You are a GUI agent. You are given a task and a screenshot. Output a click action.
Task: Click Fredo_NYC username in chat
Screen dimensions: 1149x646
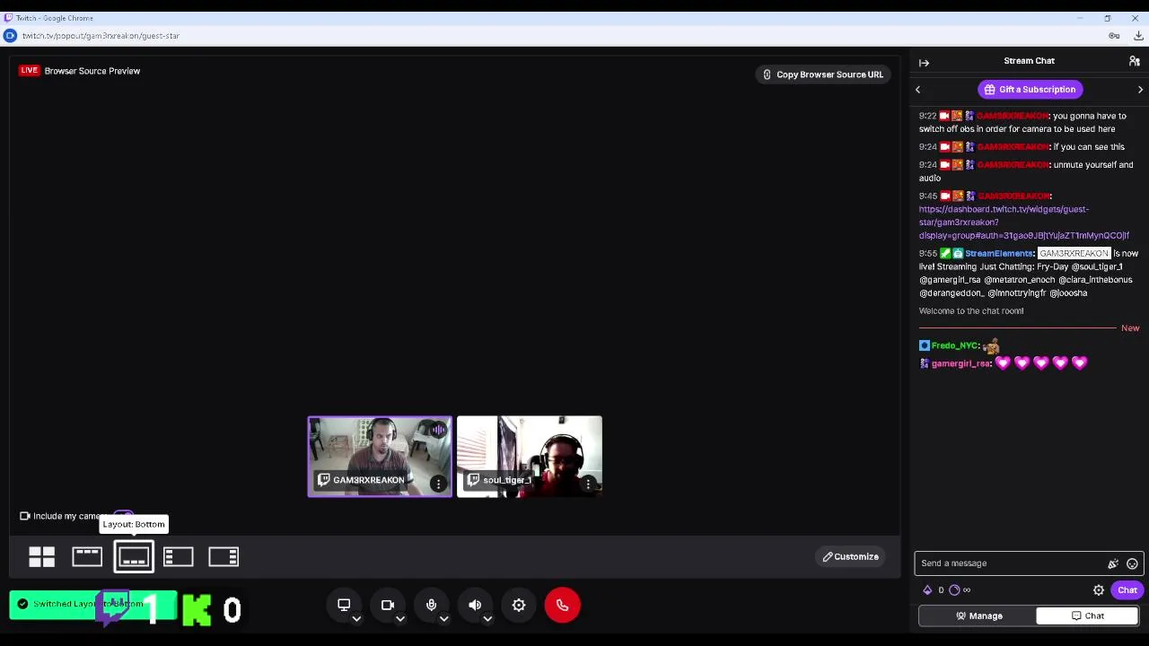point(954,345)
